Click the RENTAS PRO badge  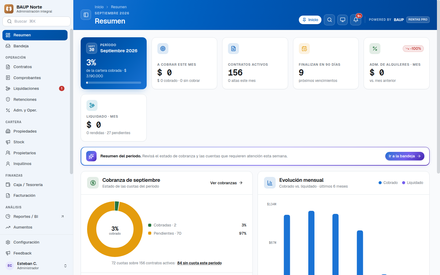418,20
